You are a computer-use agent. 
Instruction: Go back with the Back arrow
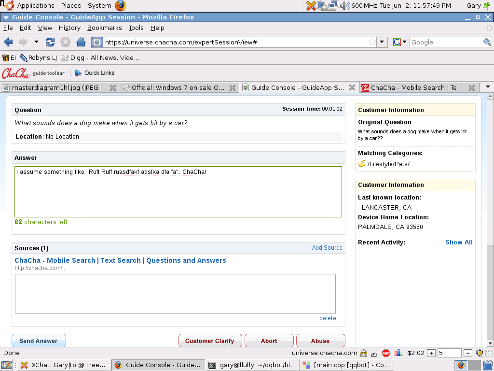(x=8, y=42)
